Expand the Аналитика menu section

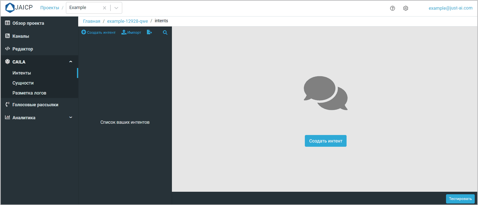click(71, 117)
